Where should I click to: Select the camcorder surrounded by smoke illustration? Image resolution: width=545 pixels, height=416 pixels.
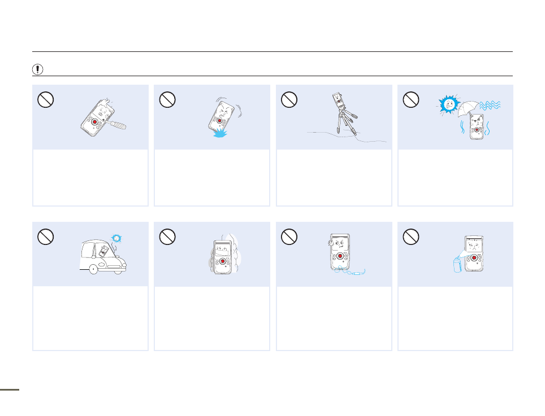tap(225, 254)
